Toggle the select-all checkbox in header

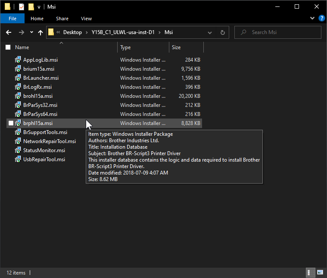click(8, 47)
